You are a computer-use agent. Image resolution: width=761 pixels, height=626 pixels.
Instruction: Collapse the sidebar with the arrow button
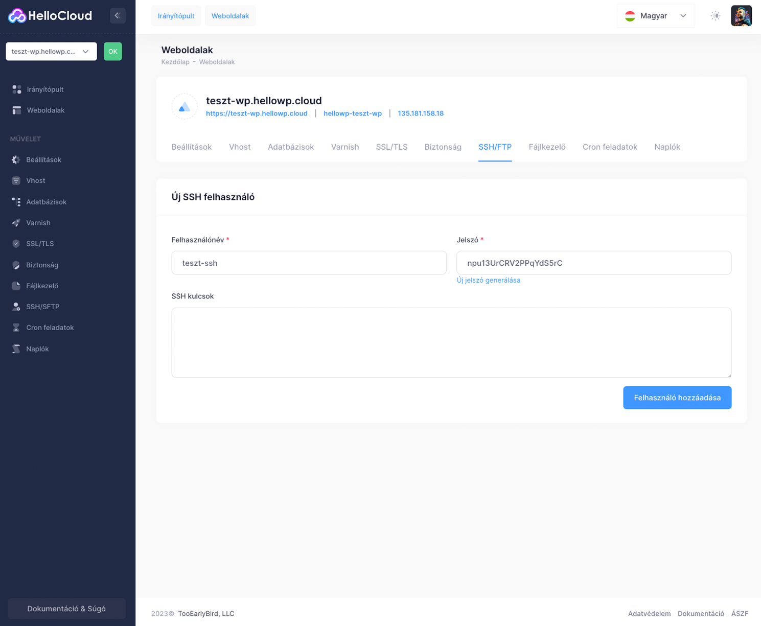coord(118,16)
